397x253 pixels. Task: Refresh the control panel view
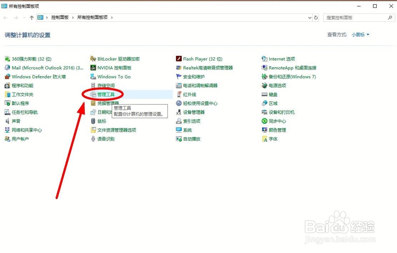point(316,18)
